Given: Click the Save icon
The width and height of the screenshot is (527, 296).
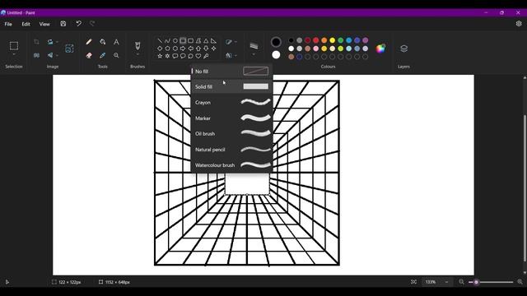Looking at the screenshot, I should pos(63,24).
